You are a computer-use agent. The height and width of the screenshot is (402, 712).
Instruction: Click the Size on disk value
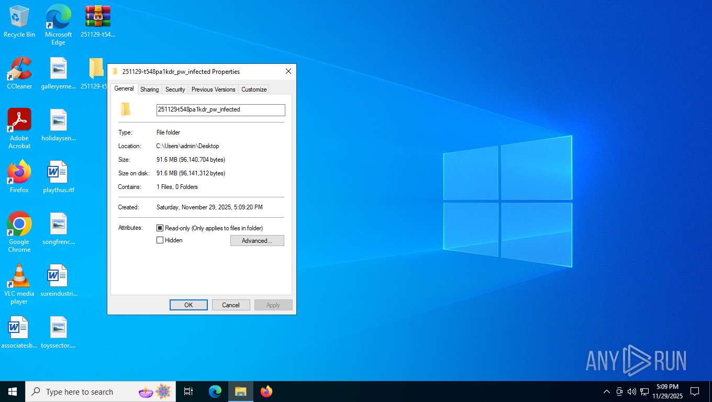(191, 173)
